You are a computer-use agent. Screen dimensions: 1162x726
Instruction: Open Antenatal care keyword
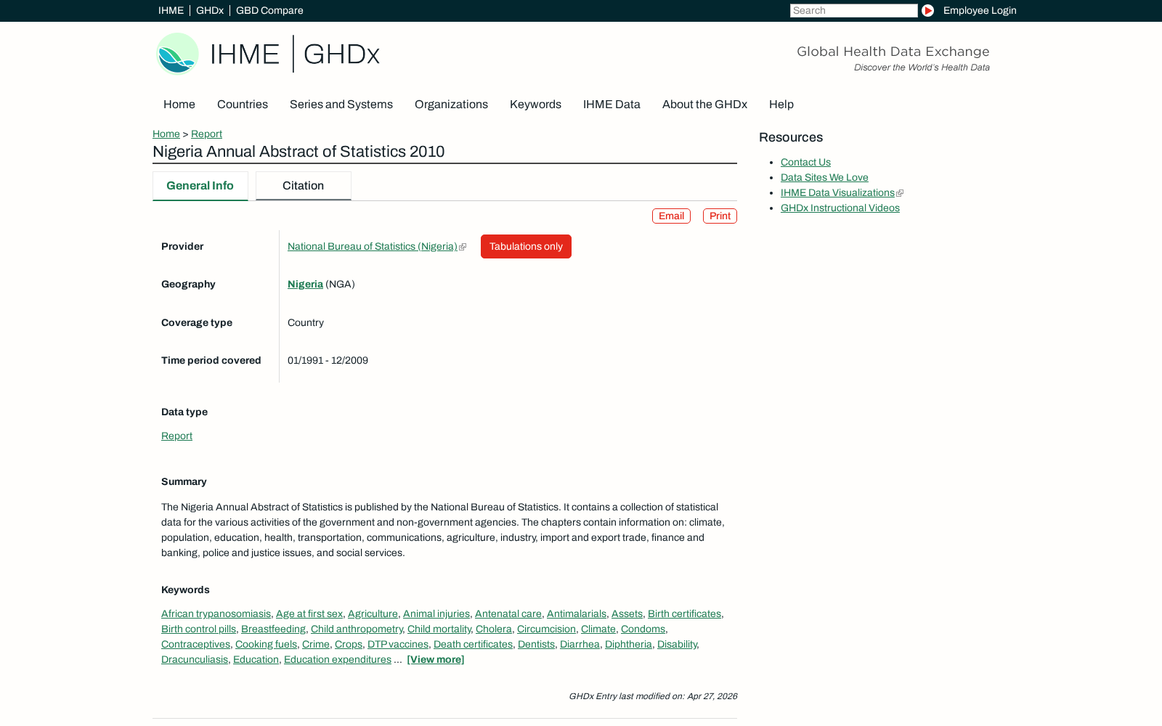pyautogui.click(x=508, y=613)
